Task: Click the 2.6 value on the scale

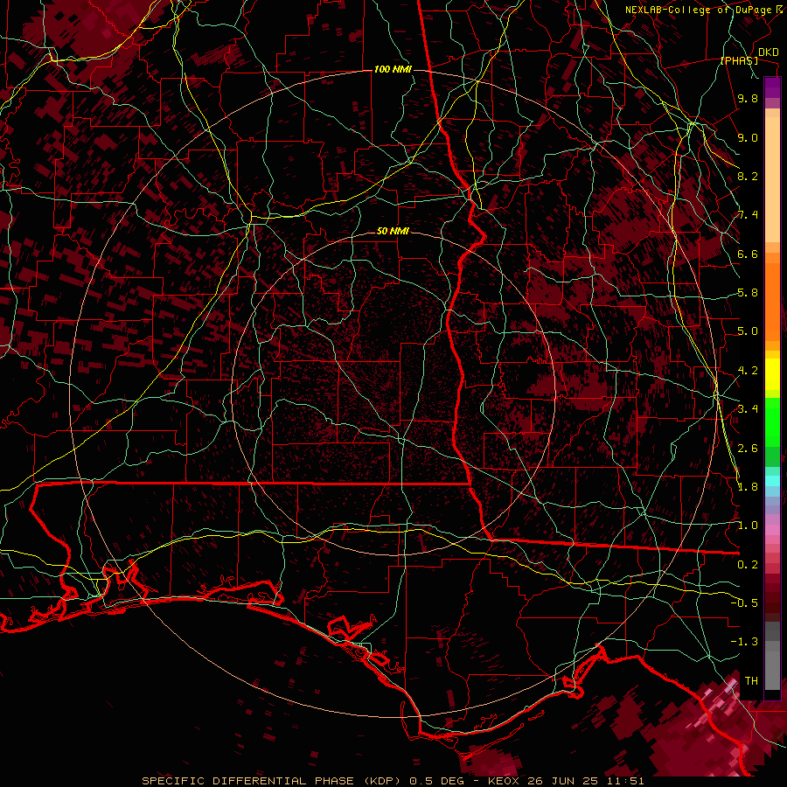Action: [x=748, y=448]
